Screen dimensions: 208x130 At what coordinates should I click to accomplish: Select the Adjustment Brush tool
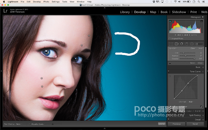point(199,44)
